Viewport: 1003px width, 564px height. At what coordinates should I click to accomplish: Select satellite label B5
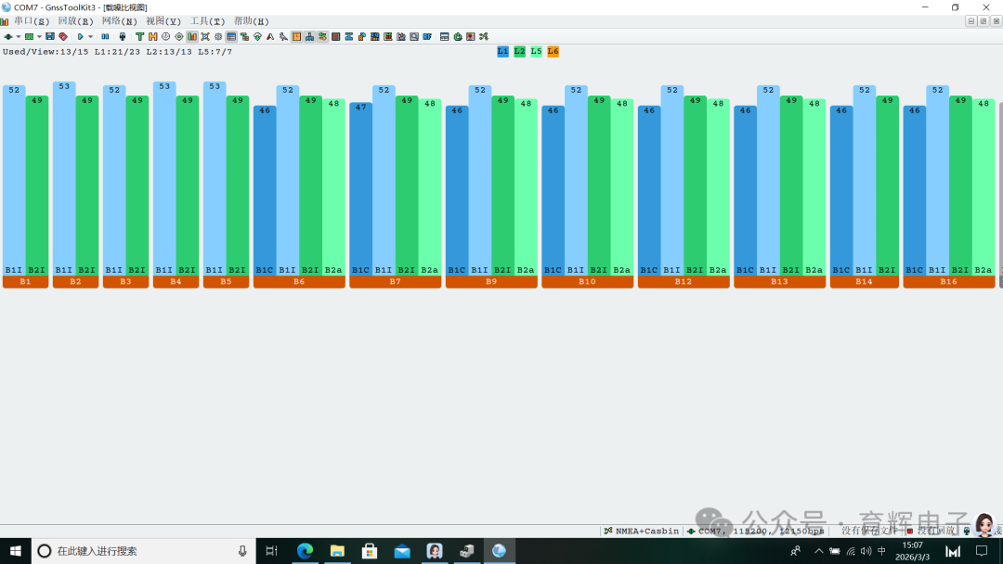pyautogui.click(x=226, y=282)
